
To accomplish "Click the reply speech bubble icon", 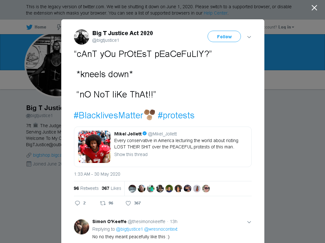I will point(77,203).
